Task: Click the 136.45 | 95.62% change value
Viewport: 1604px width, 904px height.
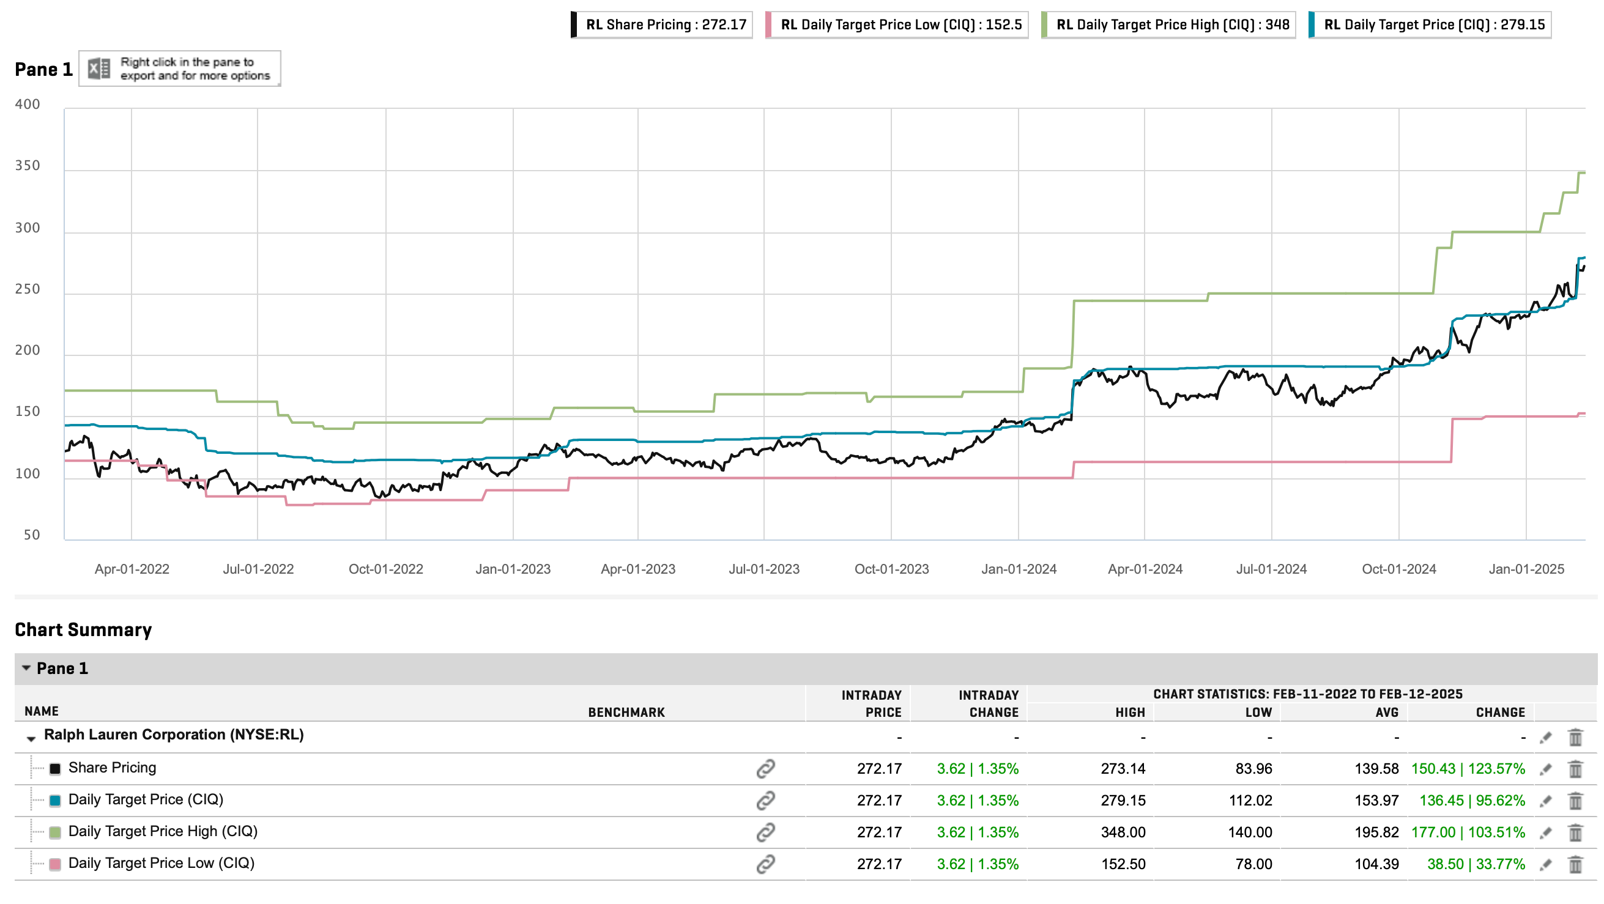Action: point(1472,801)
